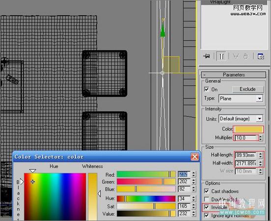Click the Hue triangle marker above field

32,171
